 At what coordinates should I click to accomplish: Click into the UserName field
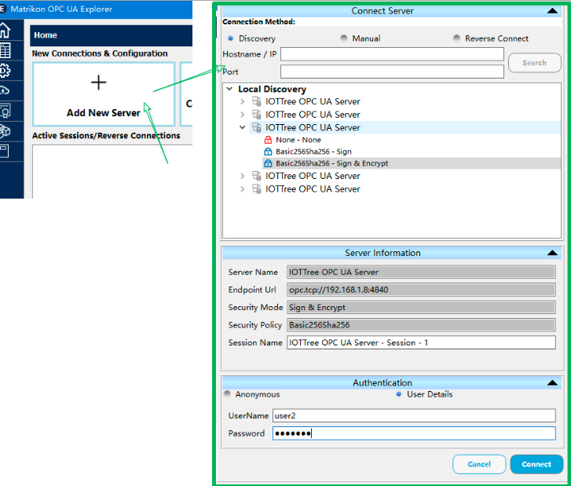coord(414,415)
